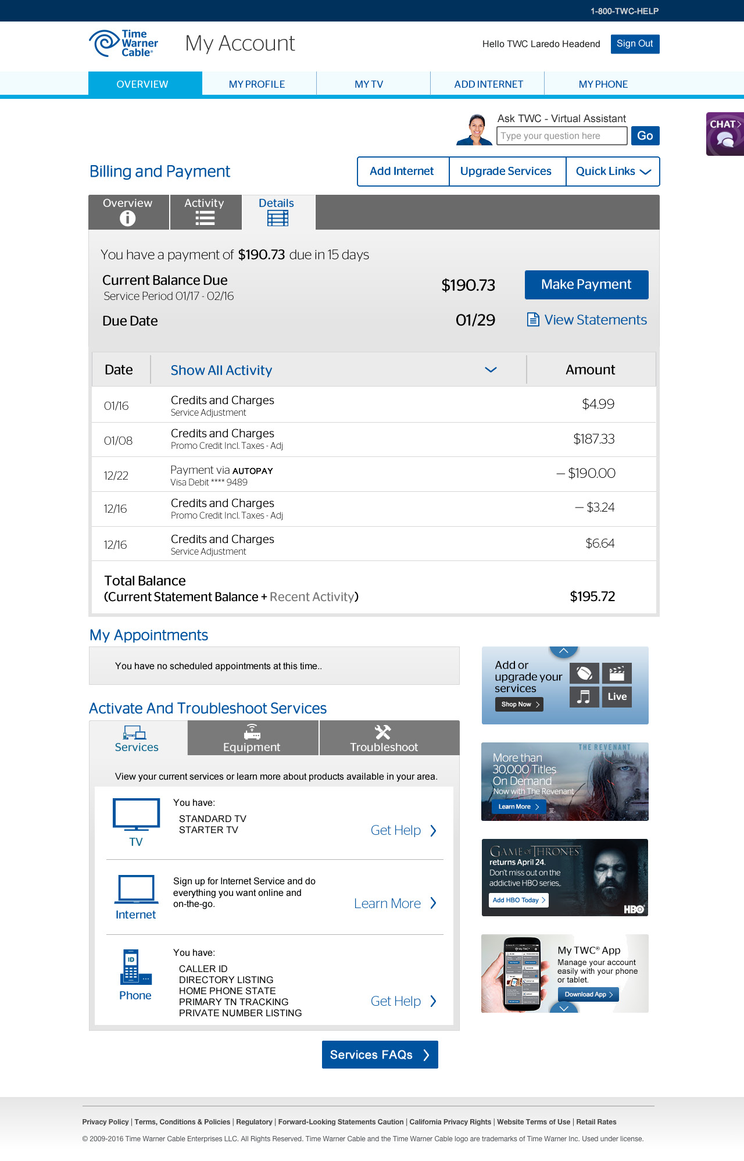Click the Internet laptop icon

[136, 889]
